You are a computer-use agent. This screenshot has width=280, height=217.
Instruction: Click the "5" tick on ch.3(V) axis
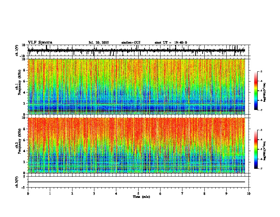pos(25,177)
